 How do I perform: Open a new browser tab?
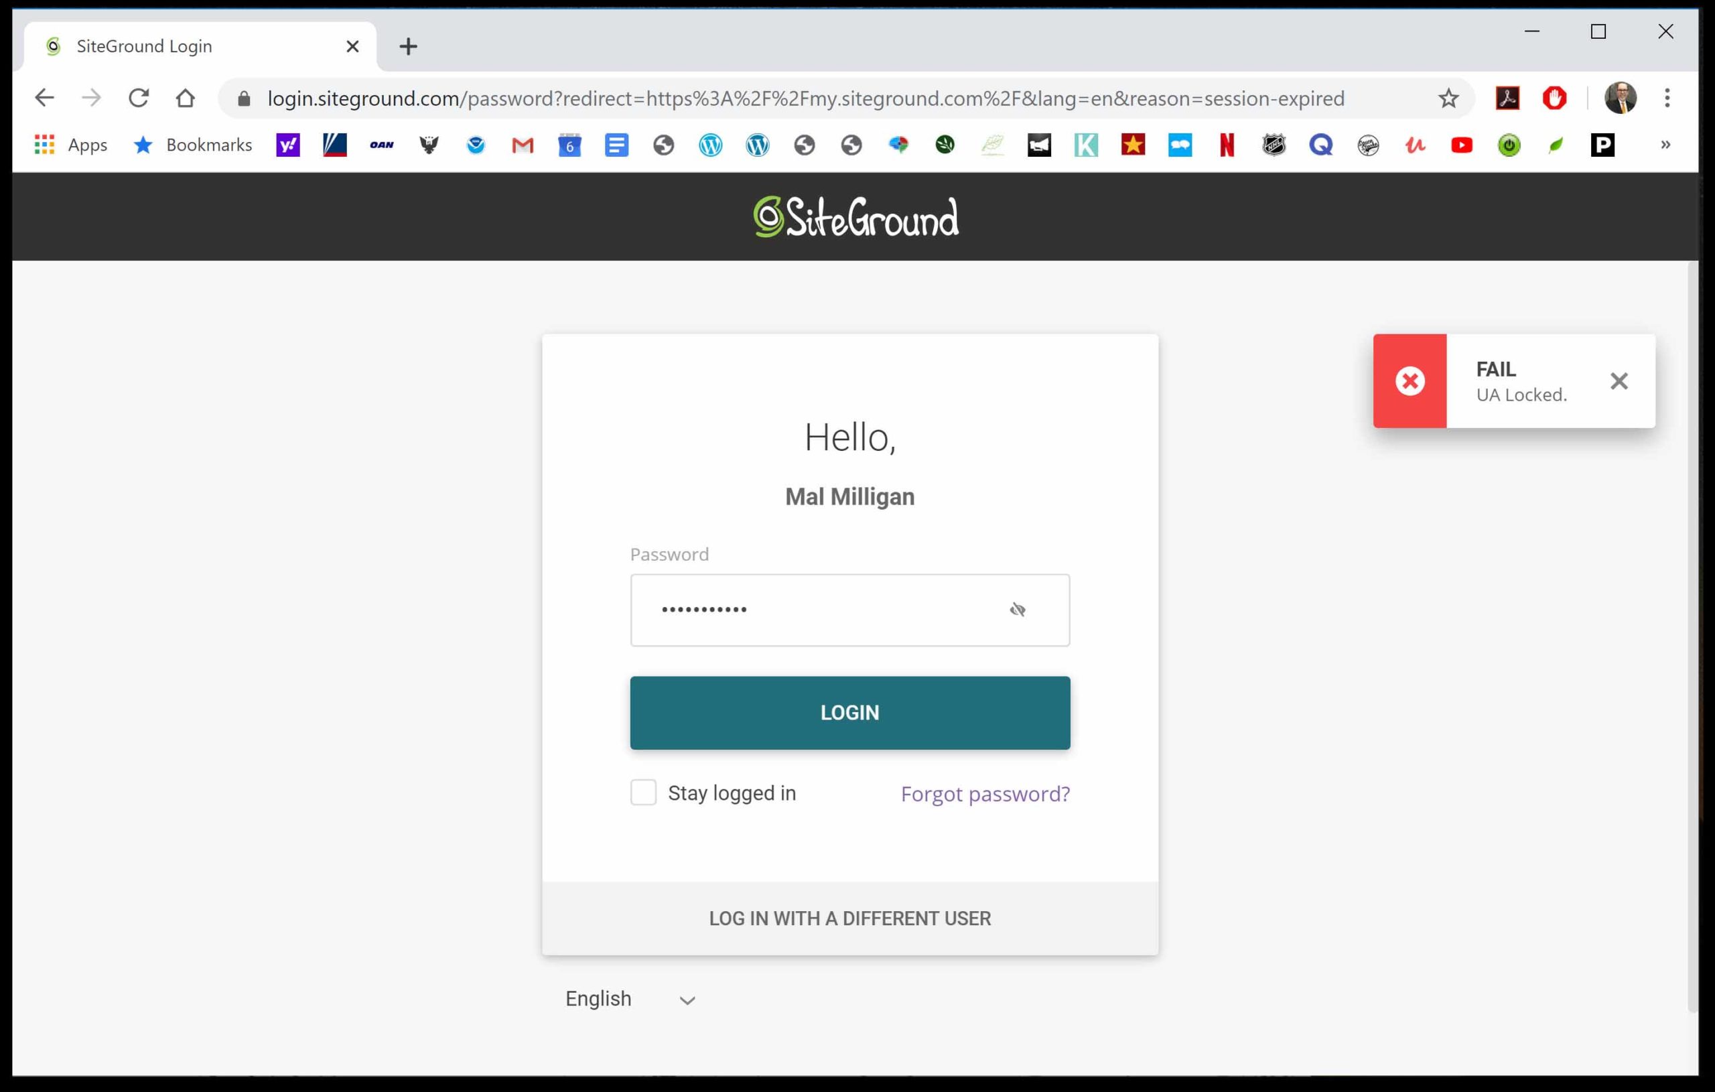click(408, 46)
